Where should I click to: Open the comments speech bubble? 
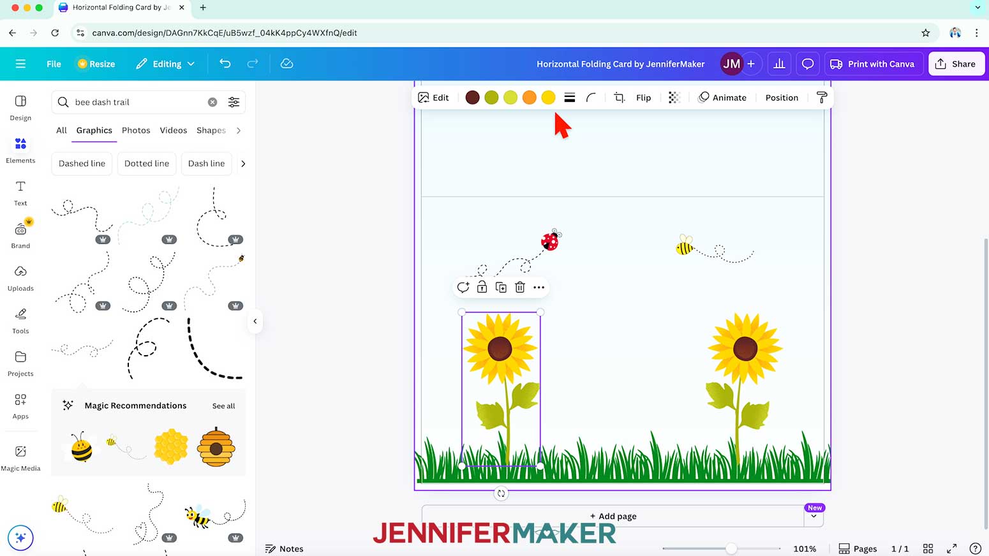pyautogui.click(x=808, y=64)
